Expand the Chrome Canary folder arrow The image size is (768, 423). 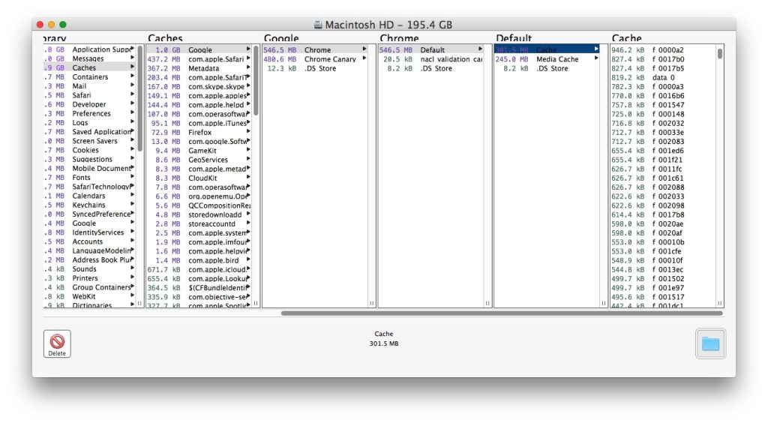pos(364,58)
